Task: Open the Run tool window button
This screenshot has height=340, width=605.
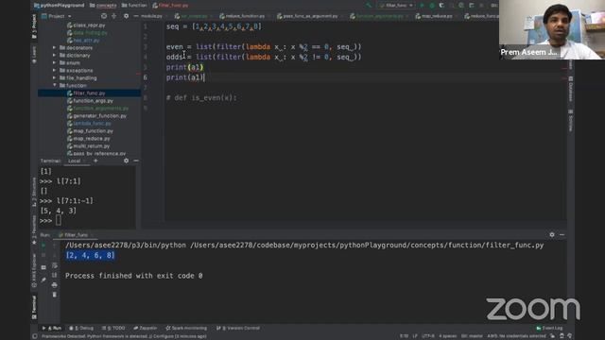Action: 52,328
